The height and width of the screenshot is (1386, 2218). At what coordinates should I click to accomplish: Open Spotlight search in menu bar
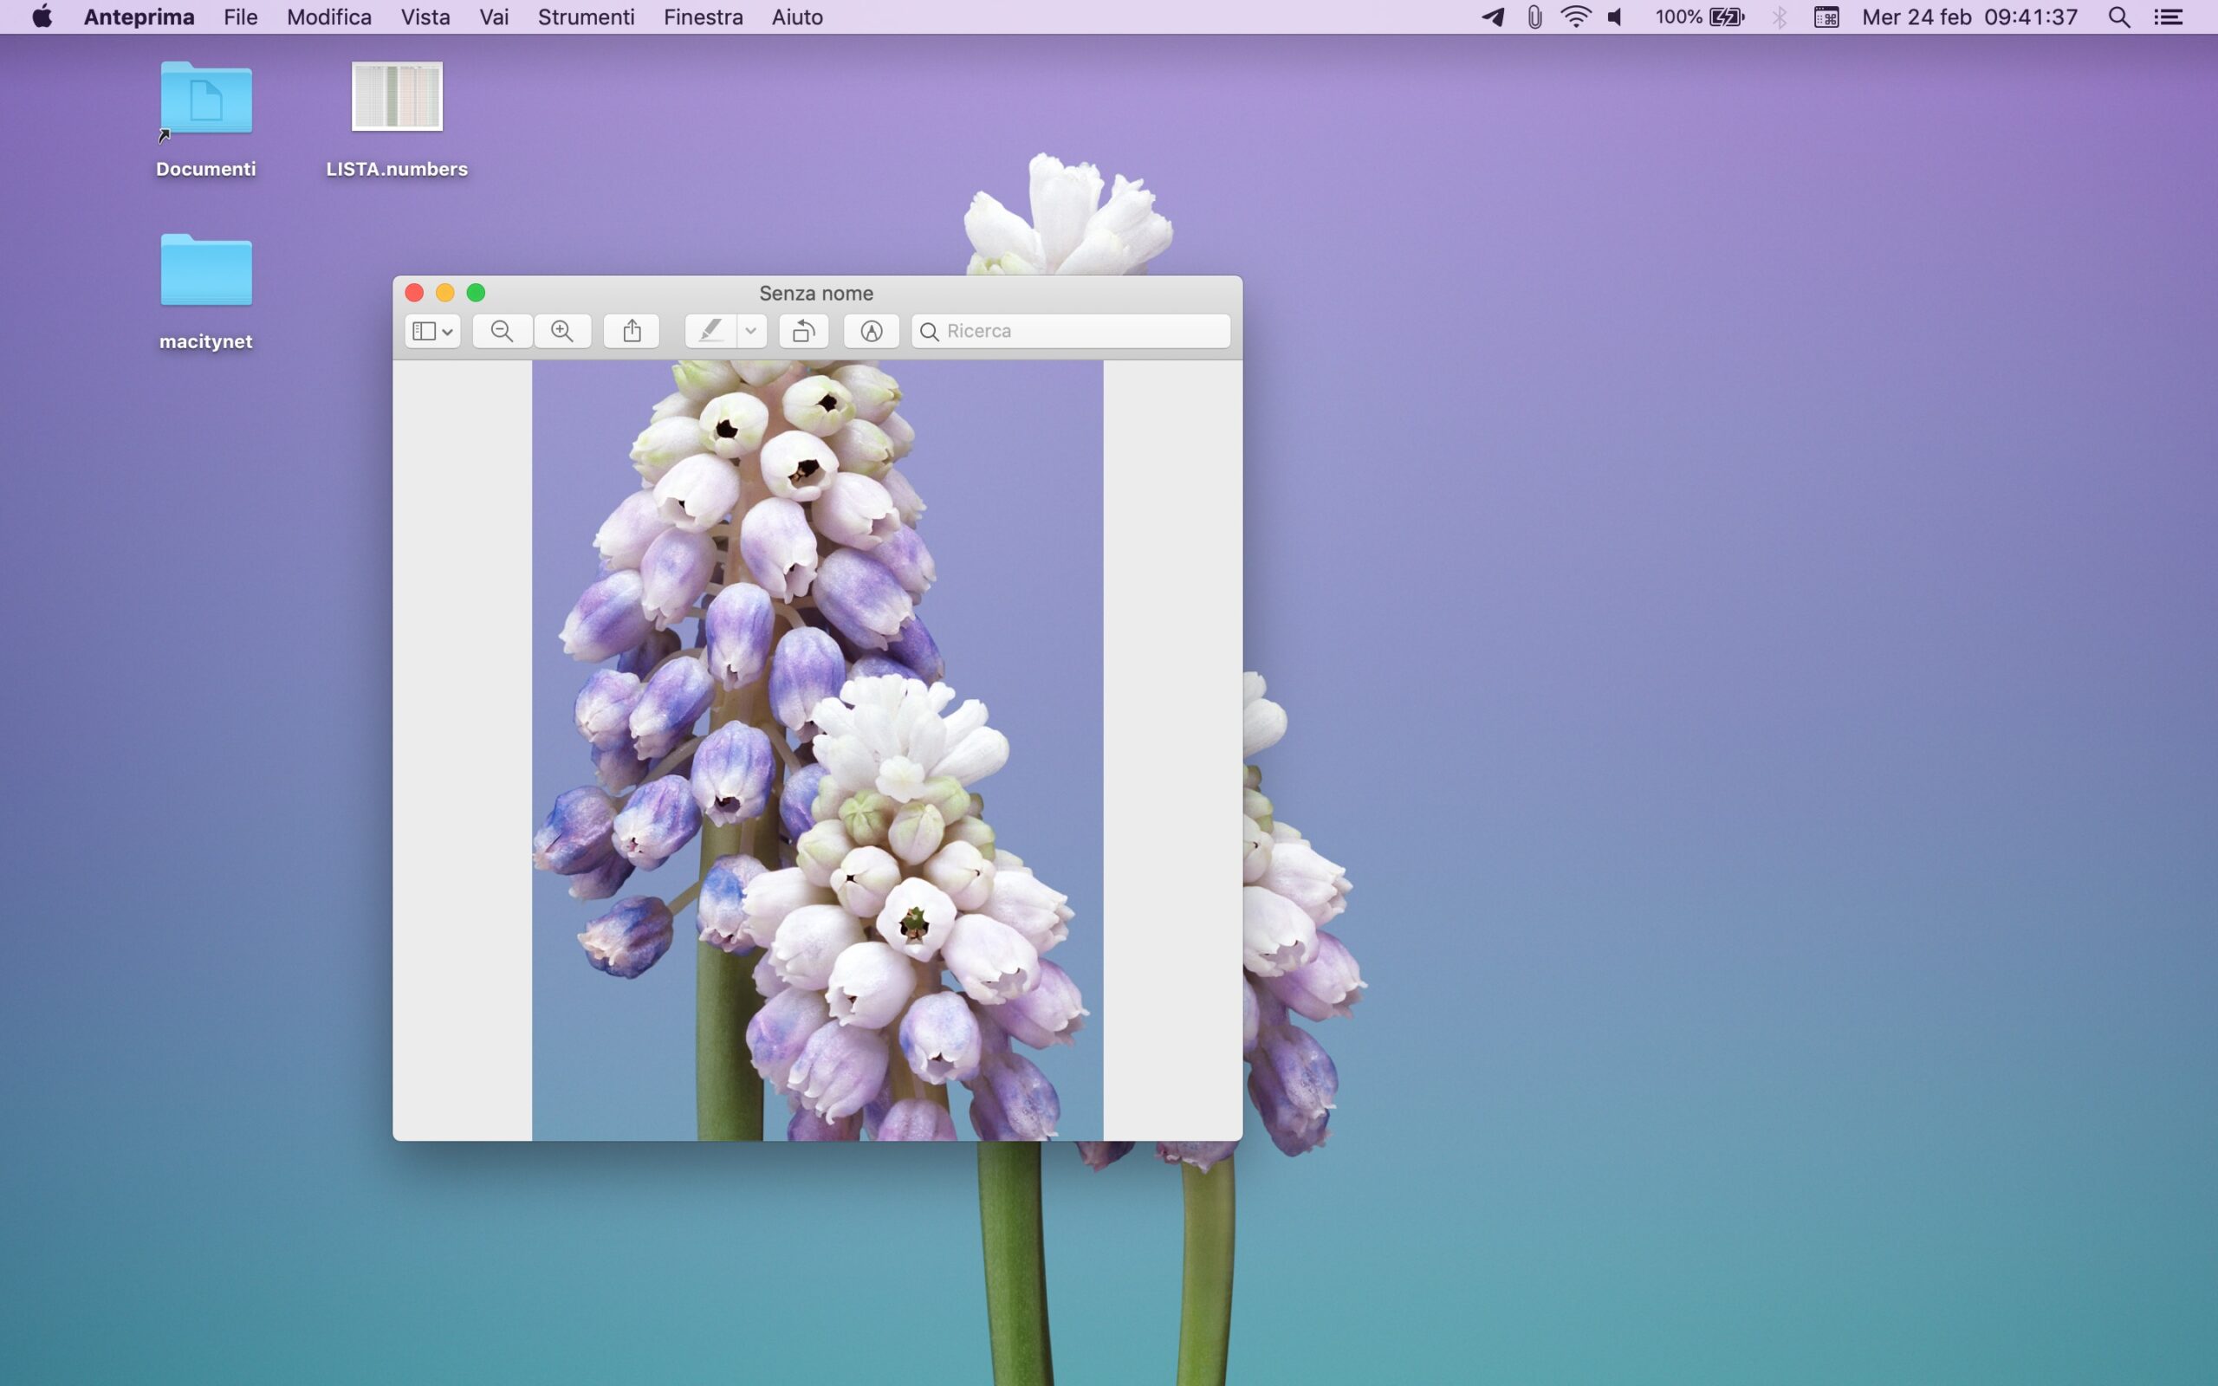pos(2118,17)
